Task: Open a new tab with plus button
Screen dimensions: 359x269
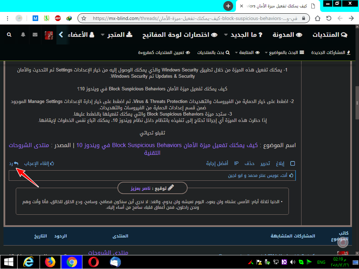Action: coord(228,6)
